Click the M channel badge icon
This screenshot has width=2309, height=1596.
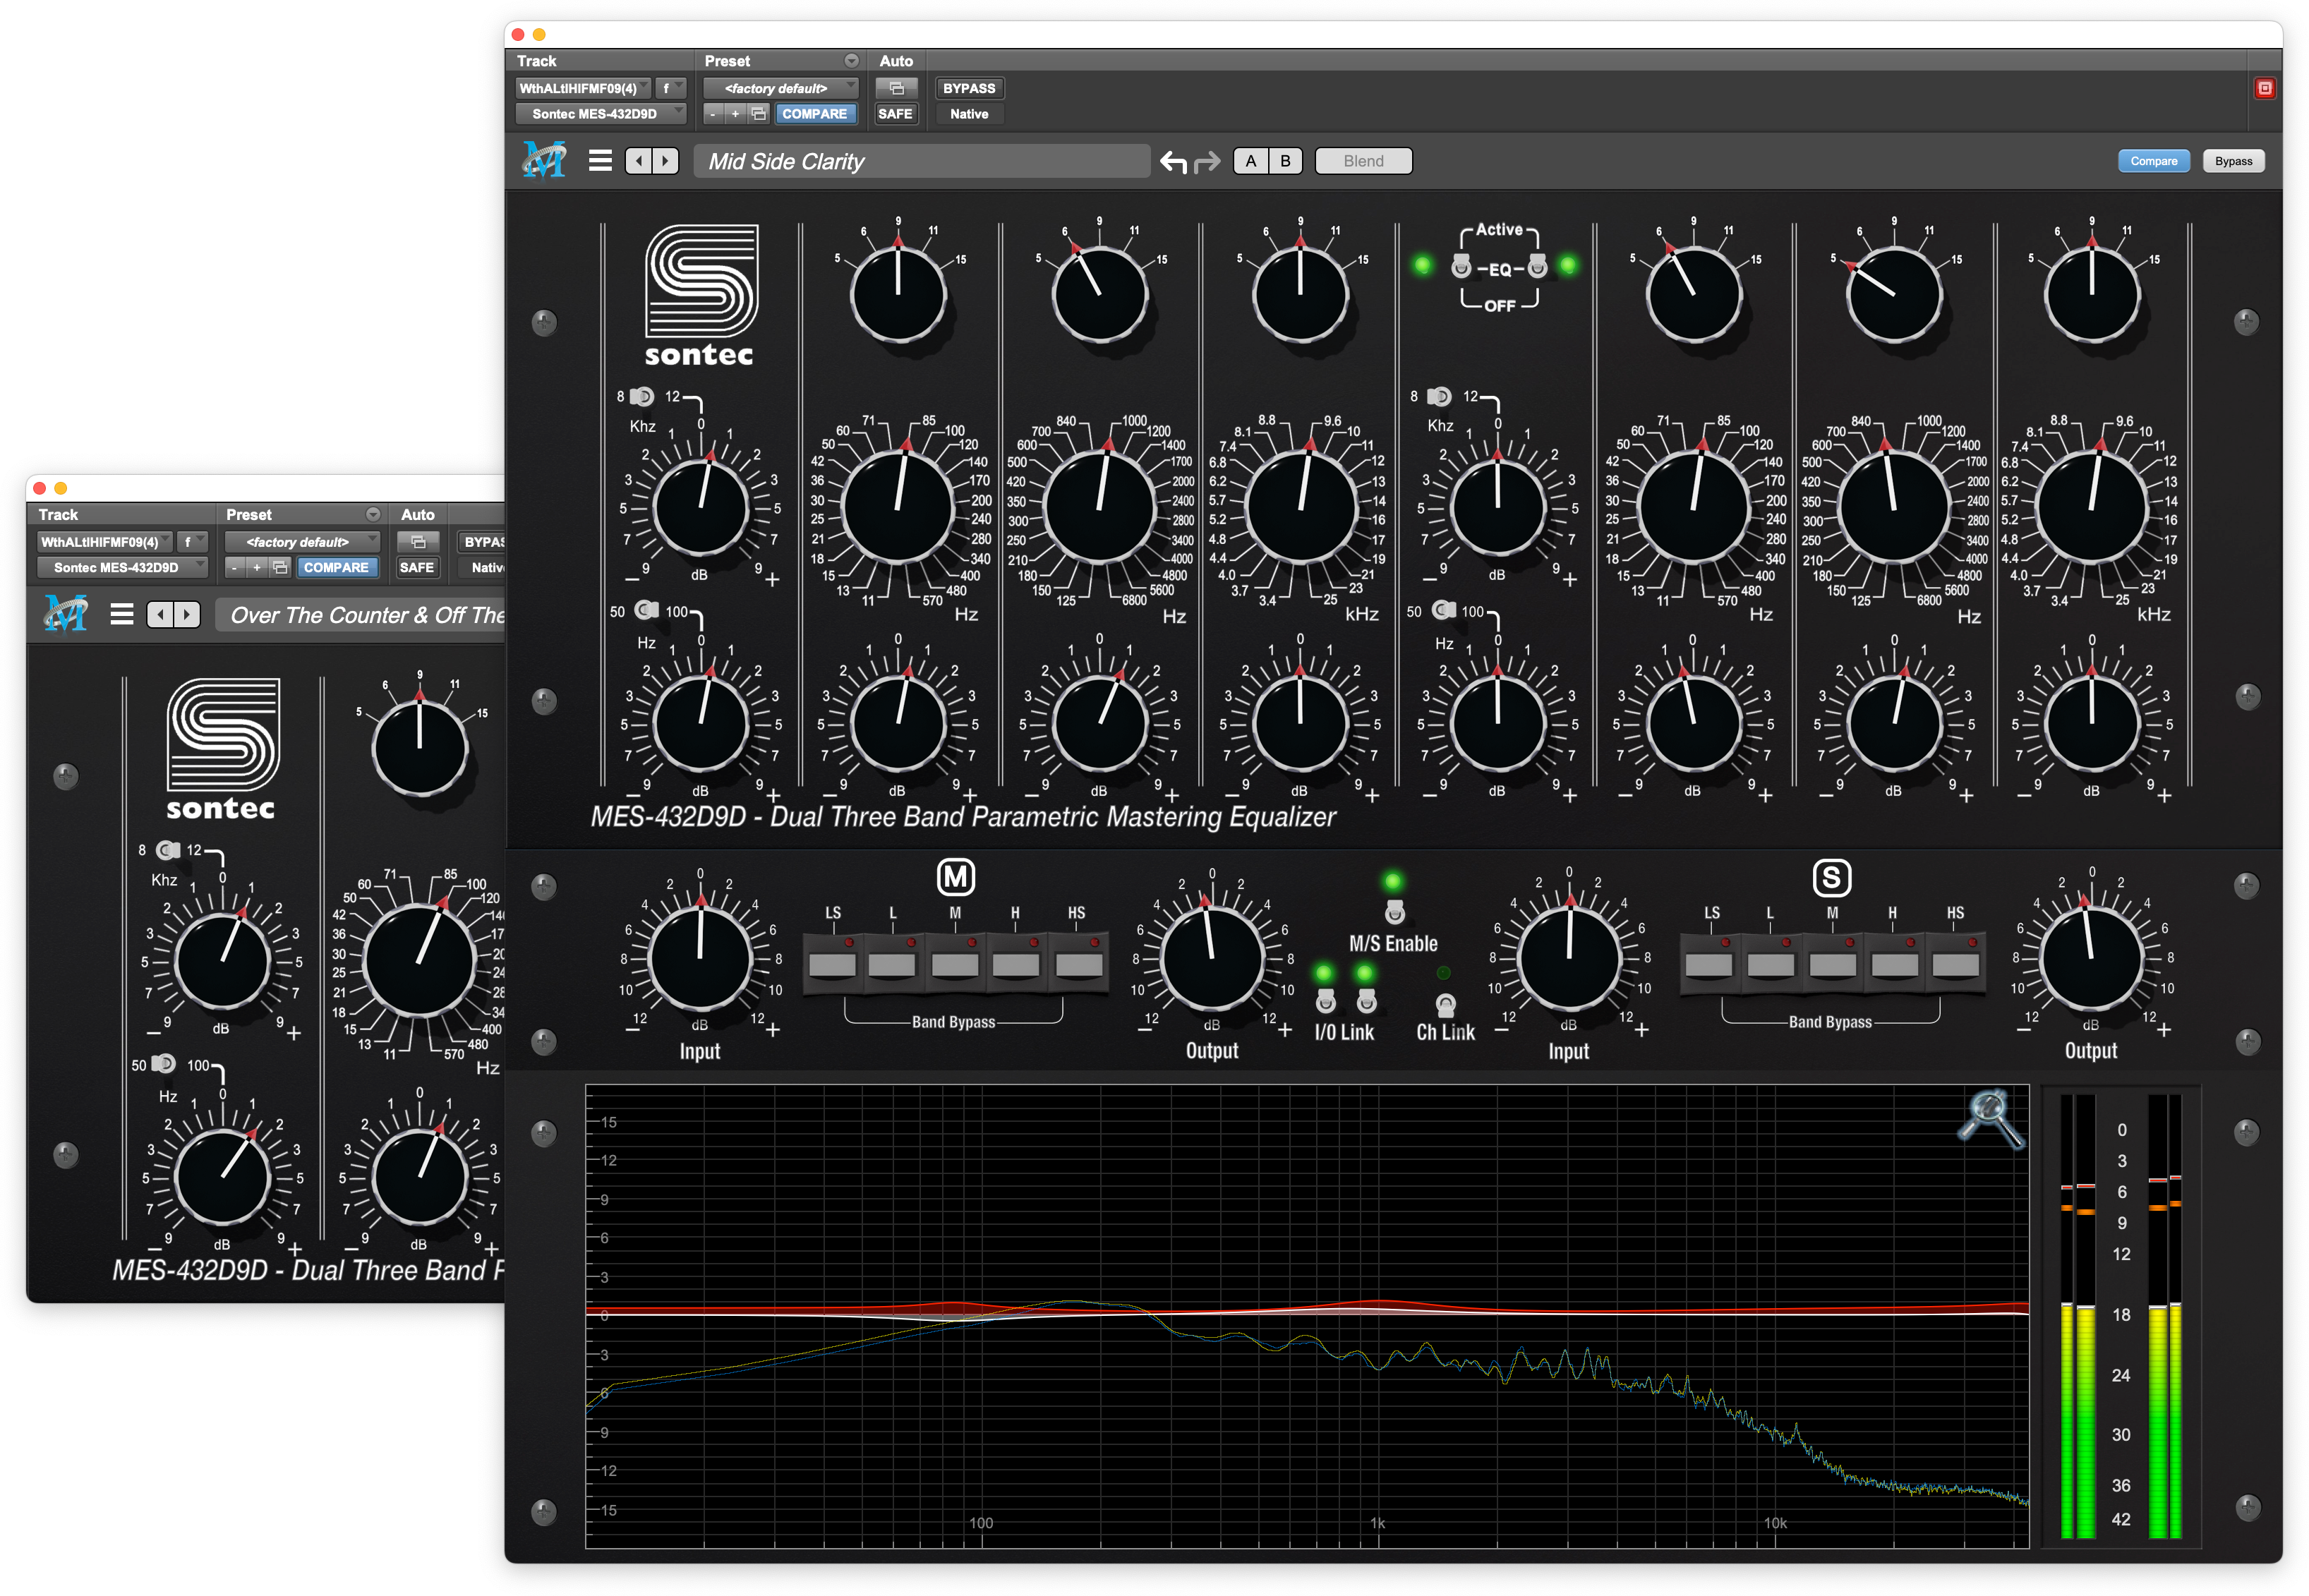[x=956, y=877]
